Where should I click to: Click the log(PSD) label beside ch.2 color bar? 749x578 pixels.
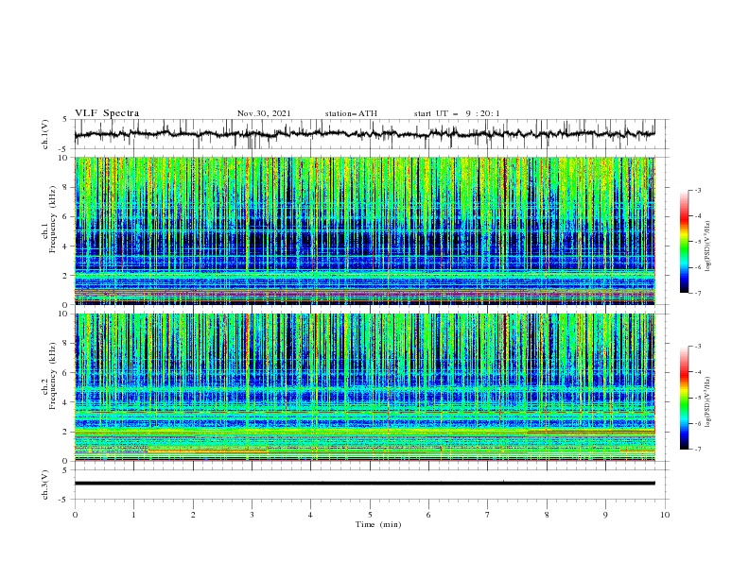[707, 402]
